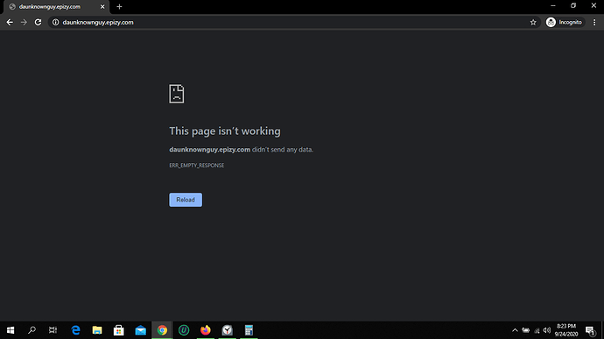Open the clock and date 8:23 PM
The width and height of the screenshot is (604, 339).
566,330
